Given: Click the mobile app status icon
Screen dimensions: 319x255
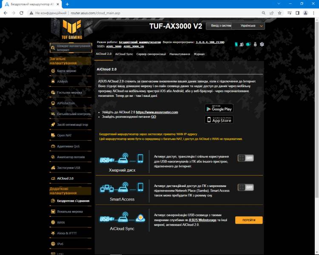Looking at the screenshot, I should [236, 44].
